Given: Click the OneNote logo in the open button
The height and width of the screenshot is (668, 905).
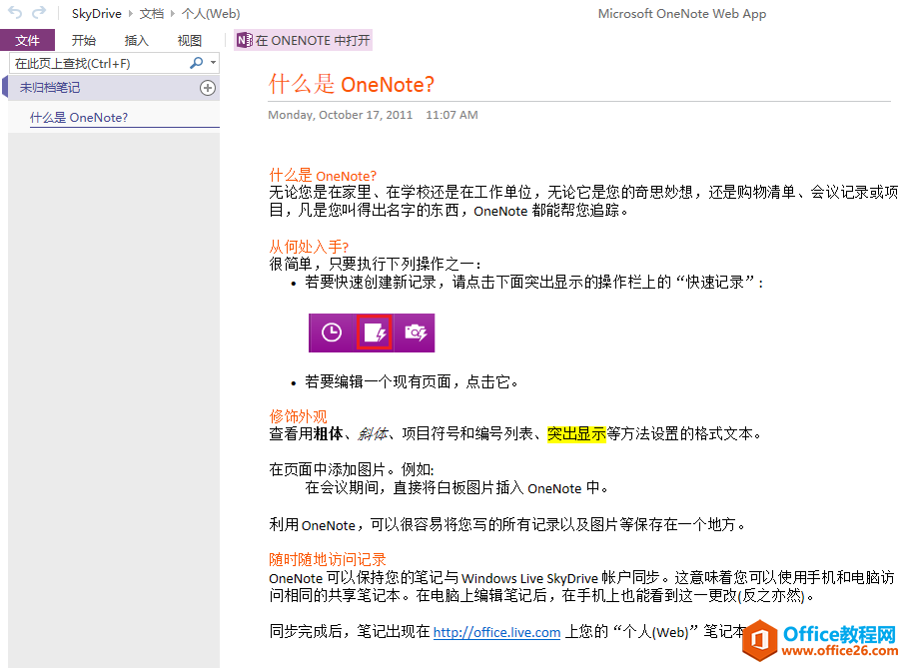Looking at the screenshot, I should (x=243, y=40).
